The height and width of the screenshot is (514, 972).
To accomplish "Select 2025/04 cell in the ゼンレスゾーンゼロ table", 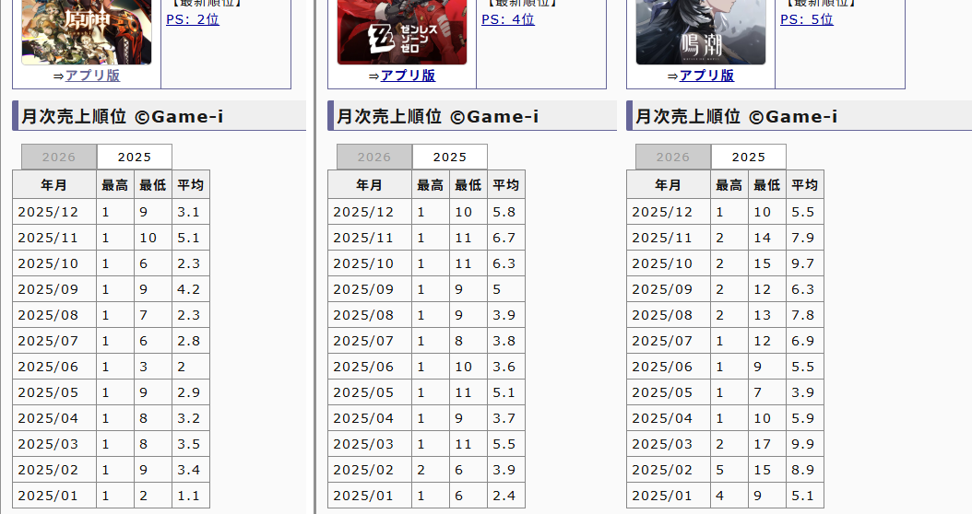I will (x=370, y=418).
